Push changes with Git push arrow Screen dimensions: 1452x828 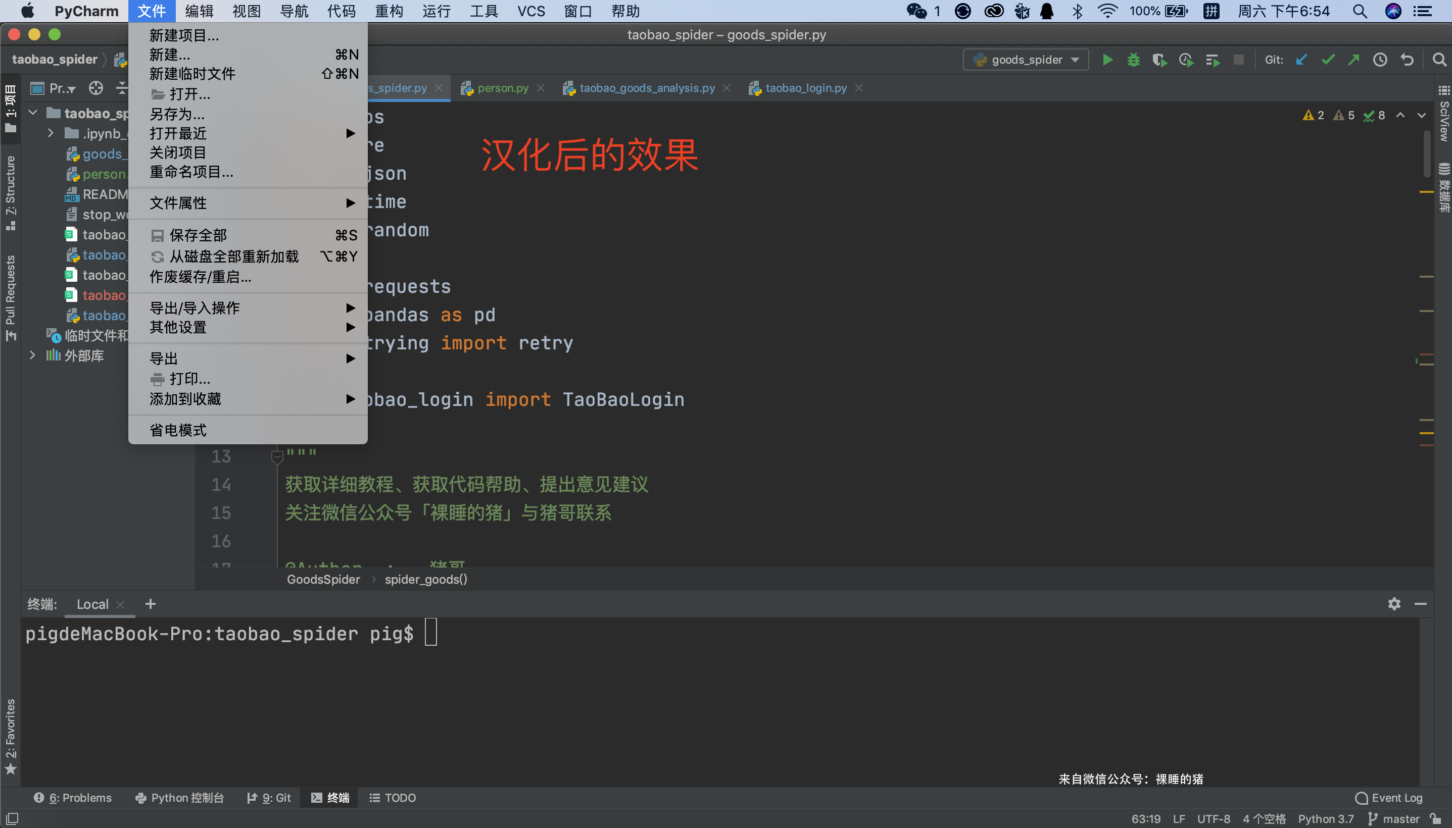tap(1353, 60)
